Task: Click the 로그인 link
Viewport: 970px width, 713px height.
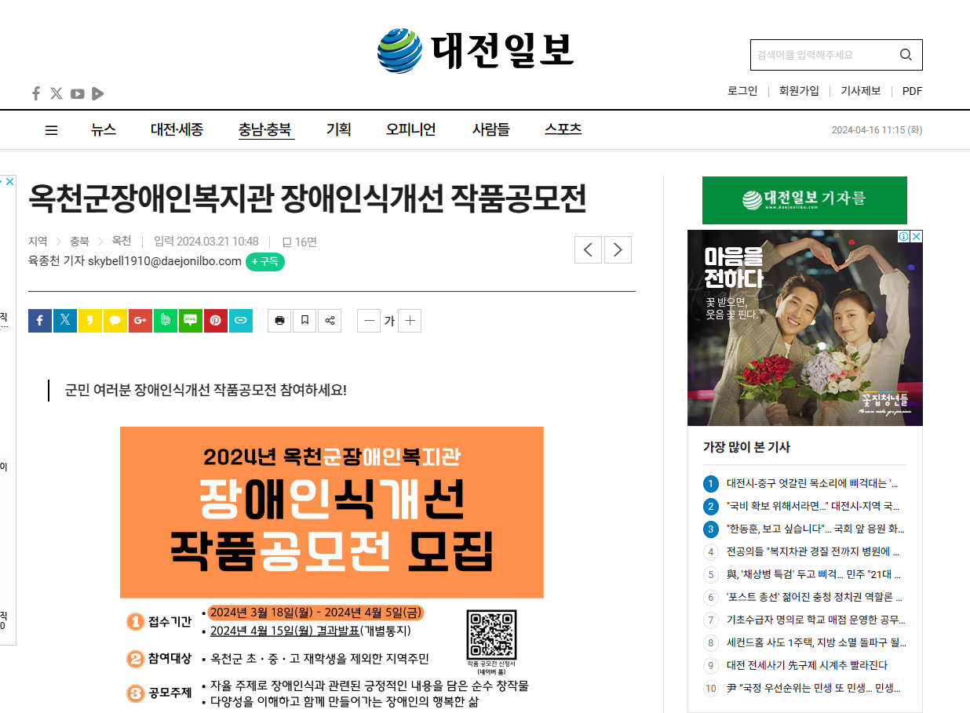Action: click(x=742, y=91)
